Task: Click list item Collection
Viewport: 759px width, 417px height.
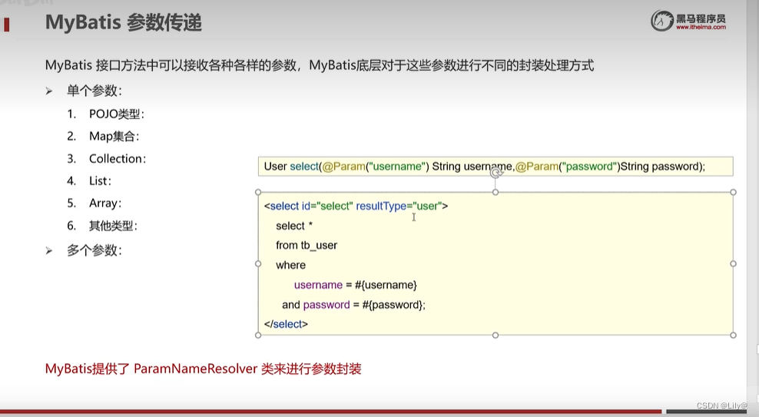Action: 118,159
